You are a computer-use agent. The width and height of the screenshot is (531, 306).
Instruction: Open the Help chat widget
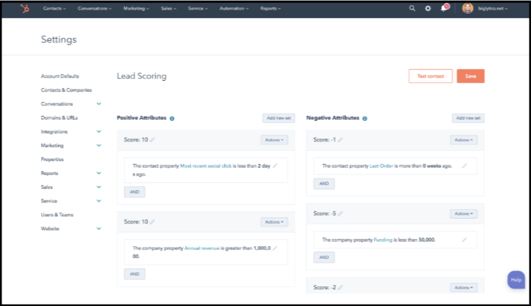[x=516, y=280]
